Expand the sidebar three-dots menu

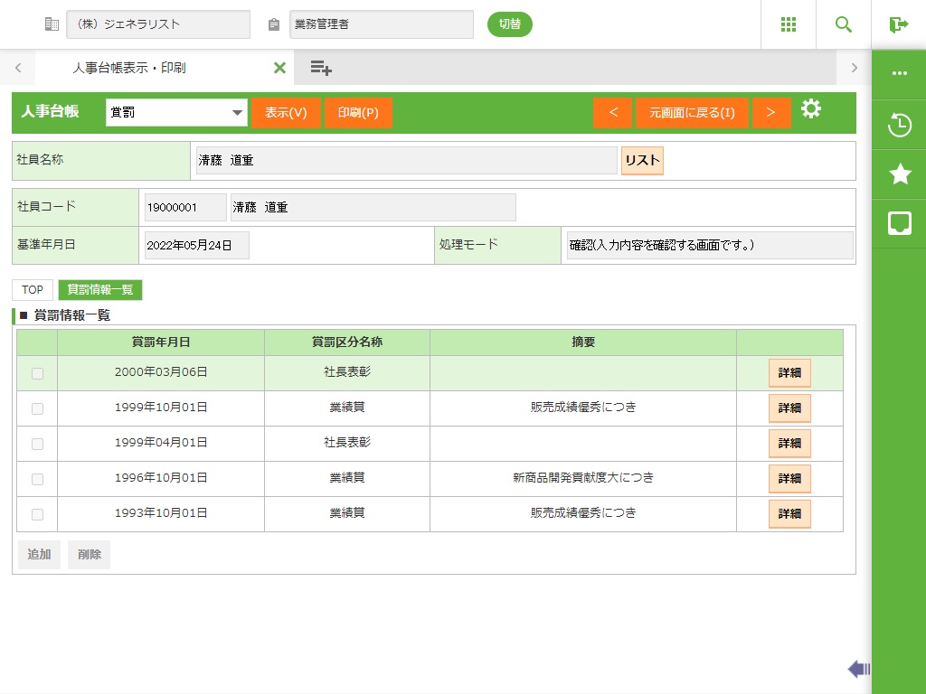(899, 74)
